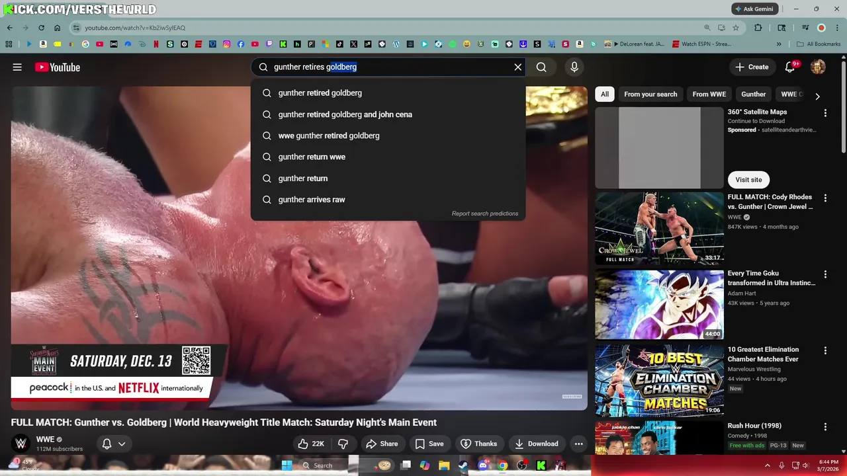Screen dimensions: 847x476
Task: Open Steam from the taskbar
Action: coord(463,465)
